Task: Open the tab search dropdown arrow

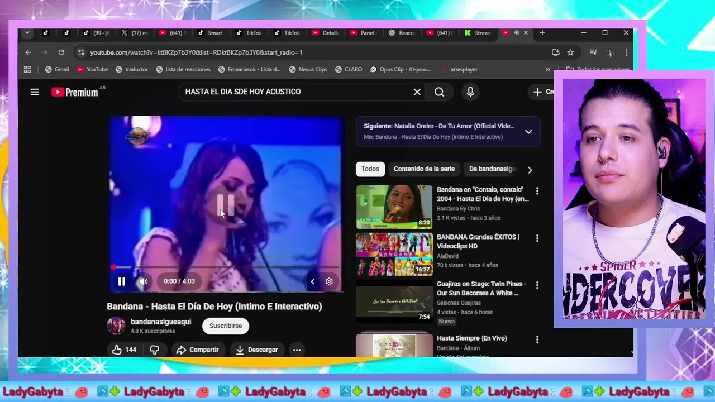Action: [x=27, y=33]
